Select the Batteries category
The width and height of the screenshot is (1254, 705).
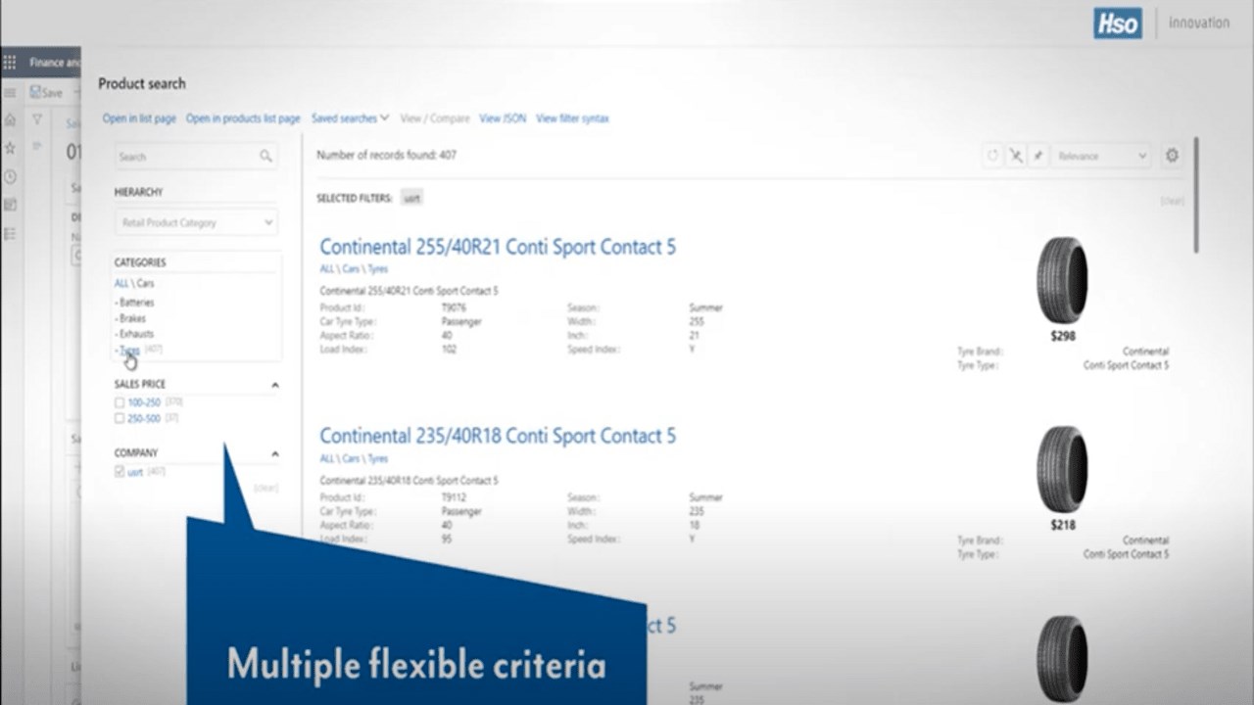136,303
